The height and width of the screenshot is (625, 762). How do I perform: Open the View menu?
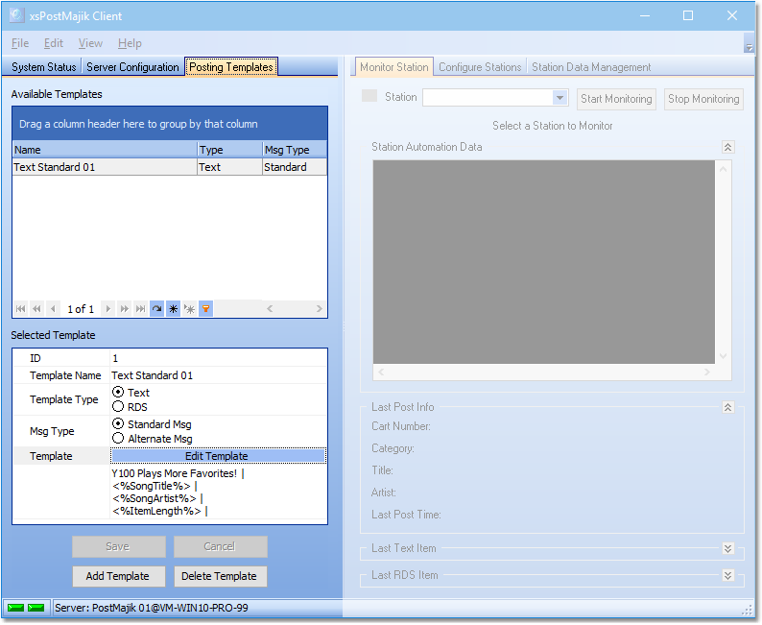90,43
